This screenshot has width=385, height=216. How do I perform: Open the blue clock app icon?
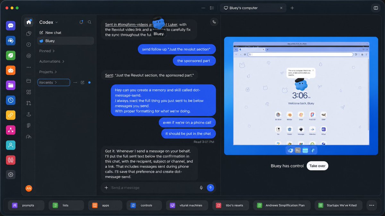pos(11,100)
